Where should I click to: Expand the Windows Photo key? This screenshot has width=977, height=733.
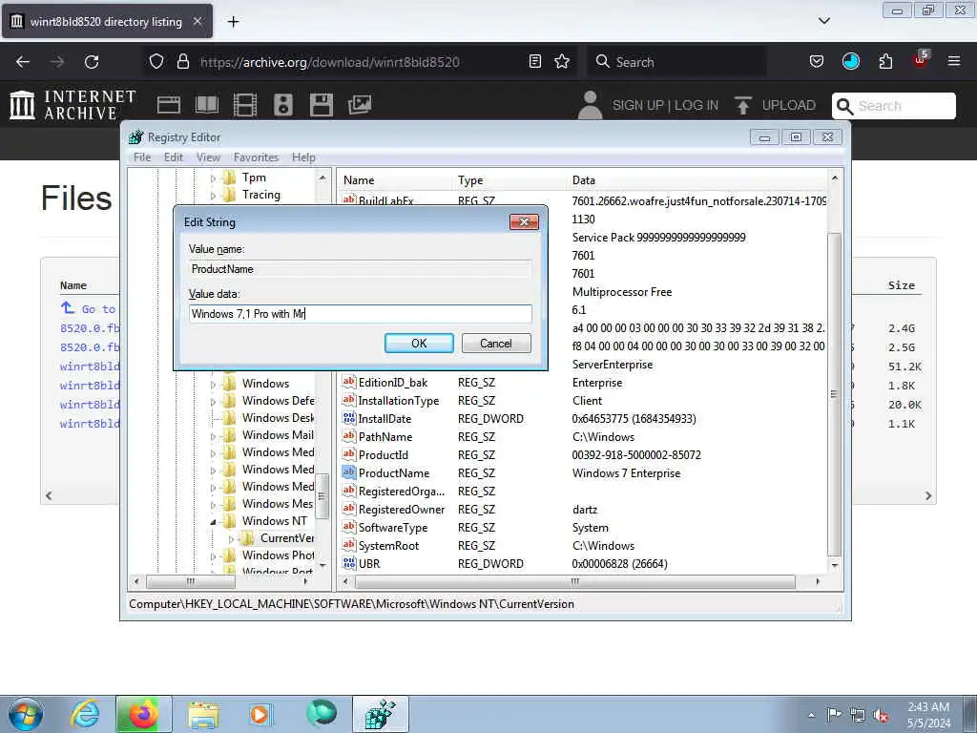213,556
